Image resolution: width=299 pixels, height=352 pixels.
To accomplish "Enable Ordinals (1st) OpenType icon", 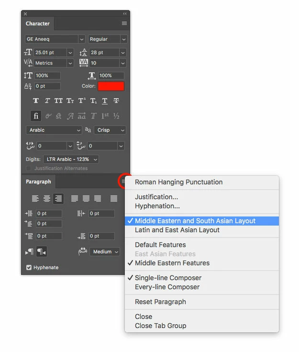I will coord(105,116).
